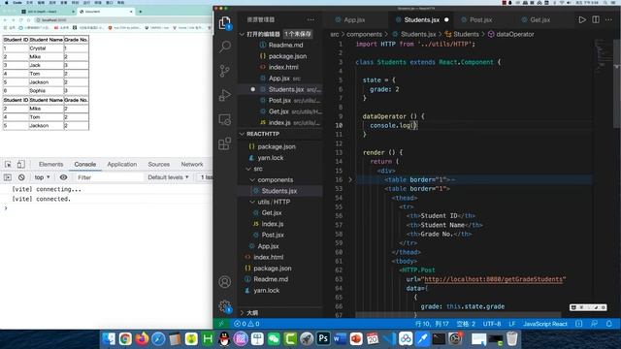Open WeChat from the dock
Viewport: 621px width, 349px height.
coord(274,338)
